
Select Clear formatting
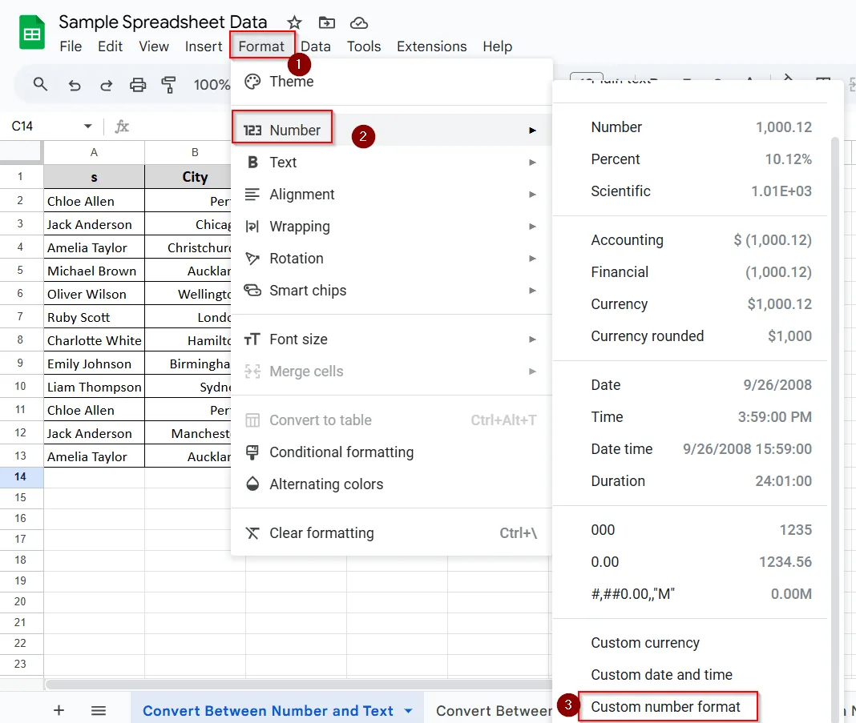coord(391,532)
